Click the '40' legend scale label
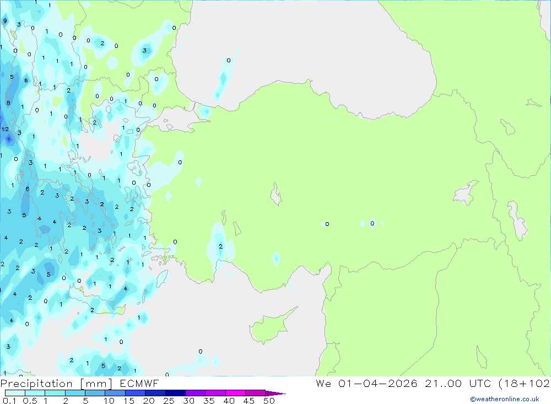The height and width of the screenshot is (404, 551). tap(229, 401)
